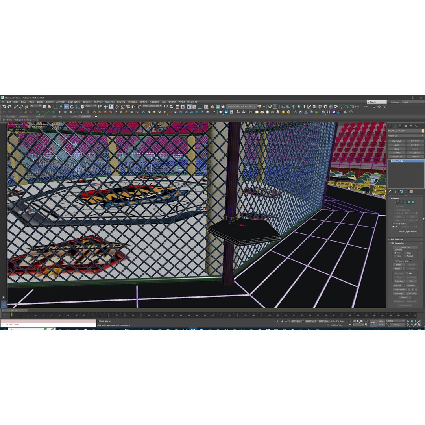This screenshot has width=425, height=425.
Task: Click the Direct Link button
Action: (x=7, y=120)
